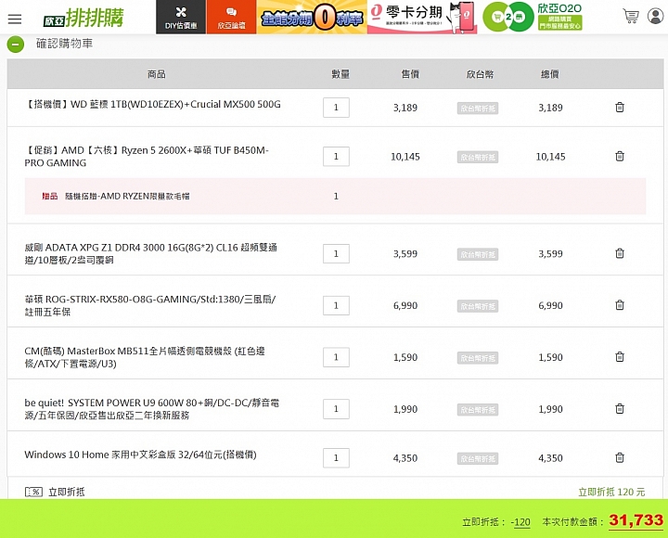This screenshot has width=668, height=538.
Task: Delete the ADATA XPG Z1 DDR4 item
Action: [620, 253]
